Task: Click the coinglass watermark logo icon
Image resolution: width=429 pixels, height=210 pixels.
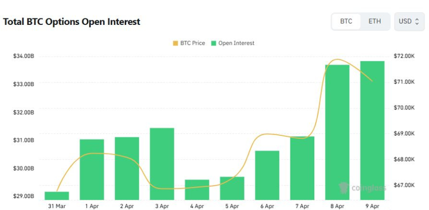Action: 343,188
